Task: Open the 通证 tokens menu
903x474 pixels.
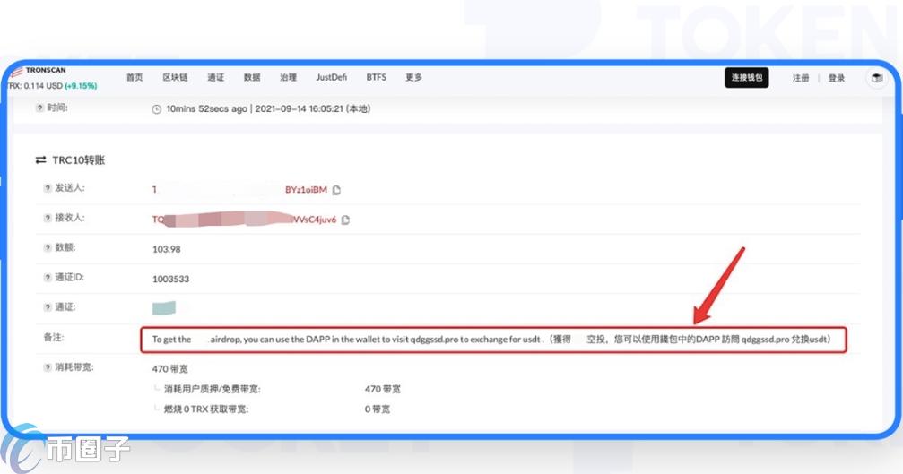Action: point(216,77)
